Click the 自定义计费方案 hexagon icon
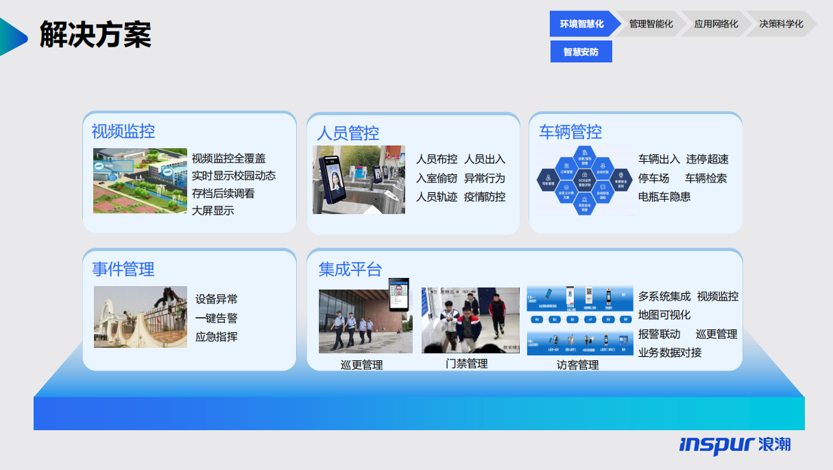This screenshot has height=470, width=833. point(566,192)
